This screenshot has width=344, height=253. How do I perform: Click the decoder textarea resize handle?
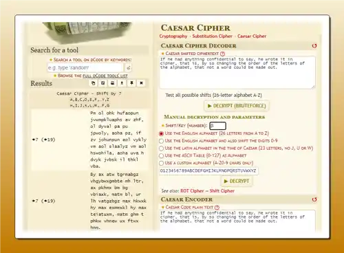[x=314, y=87]
